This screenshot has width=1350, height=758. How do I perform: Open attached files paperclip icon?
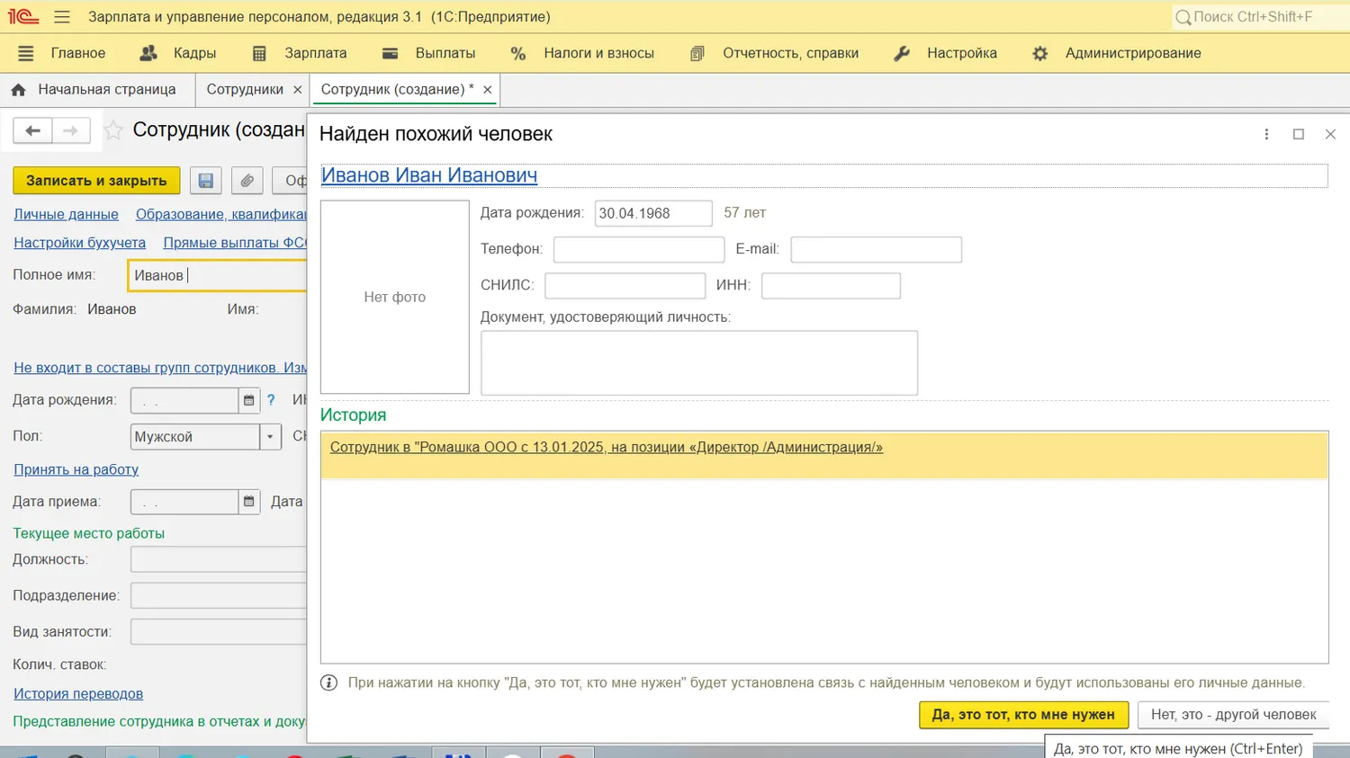(x=247, y=181)
